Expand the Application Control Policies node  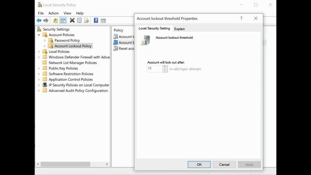point(39,79)
